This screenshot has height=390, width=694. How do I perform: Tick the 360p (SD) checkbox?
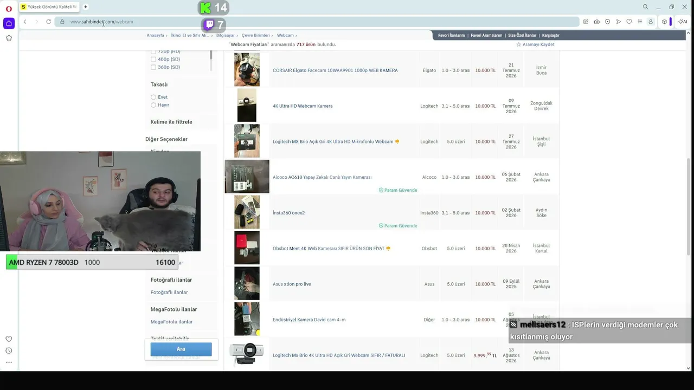[x=153, y=67]
